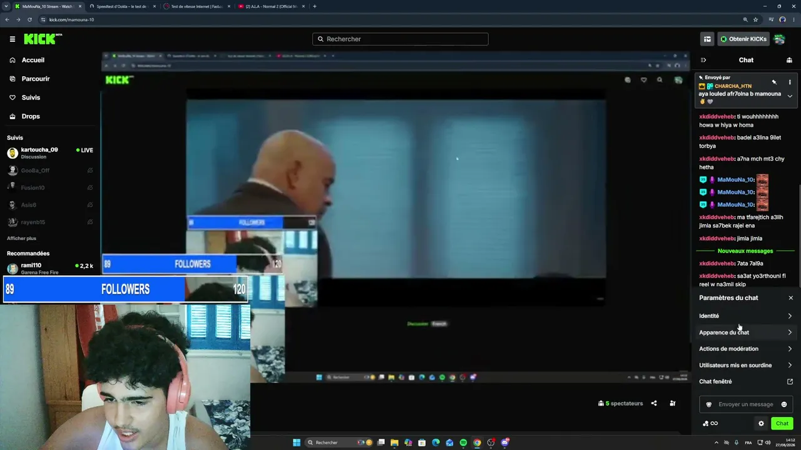The image size is (801, 450).
Task: Open Spotify from taskbar
Action: coord(463,442)
